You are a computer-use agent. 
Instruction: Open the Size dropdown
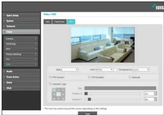69,70
